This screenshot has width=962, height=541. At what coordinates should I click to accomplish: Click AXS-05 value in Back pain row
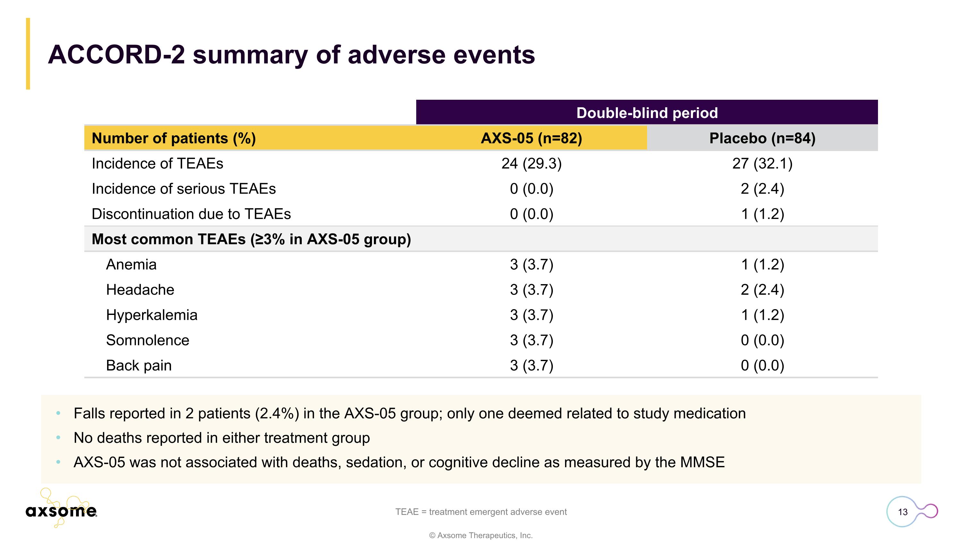[531, 365]
